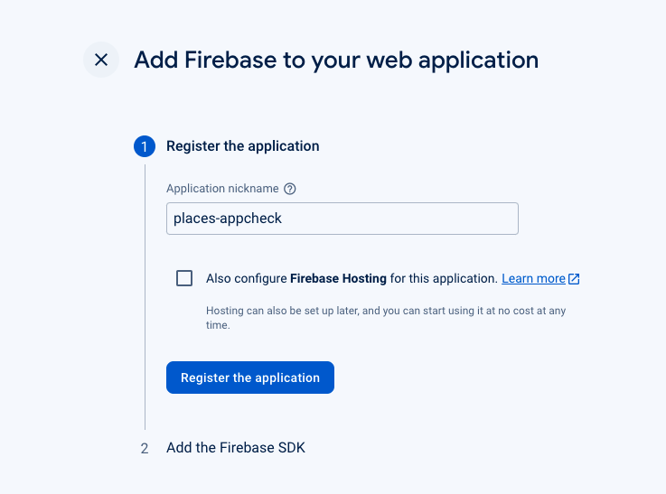Click the blue step 1 circle
Viewport: 666px width, 494px height.
pos(145,146)
